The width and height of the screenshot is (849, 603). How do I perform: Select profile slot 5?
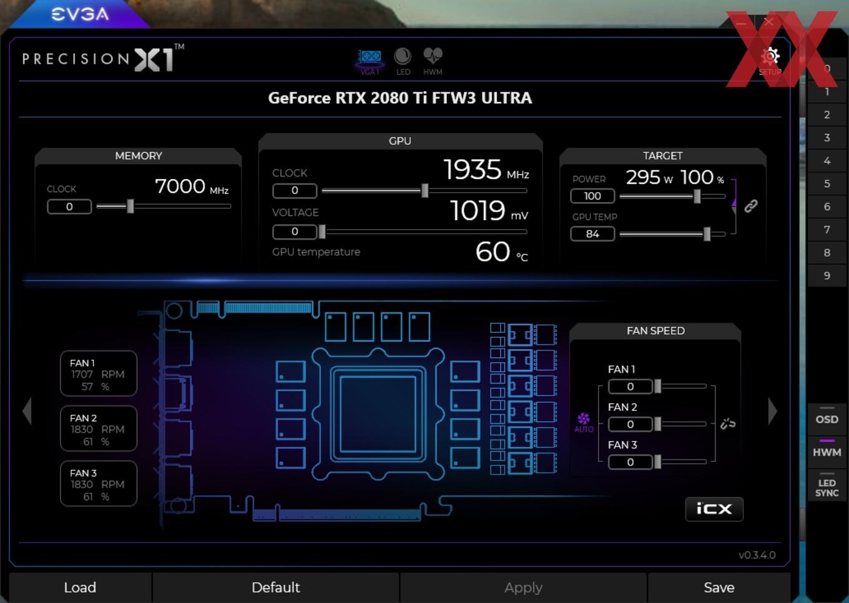point(827,184)
